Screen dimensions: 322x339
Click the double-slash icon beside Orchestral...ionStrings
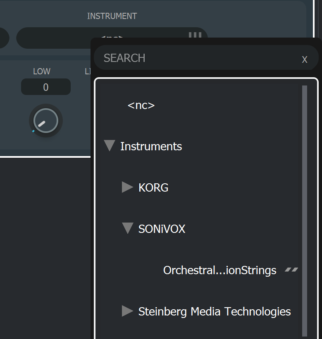pos(291,270)
